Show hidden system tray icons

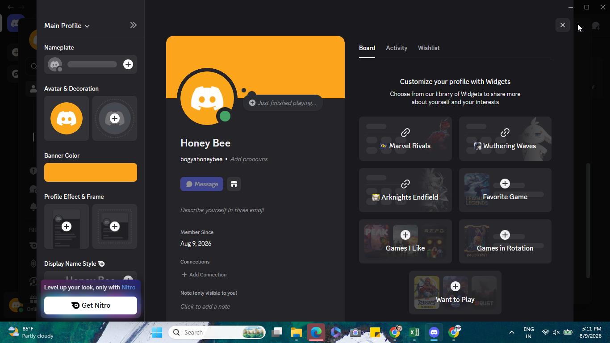click(x=512, y=332)
